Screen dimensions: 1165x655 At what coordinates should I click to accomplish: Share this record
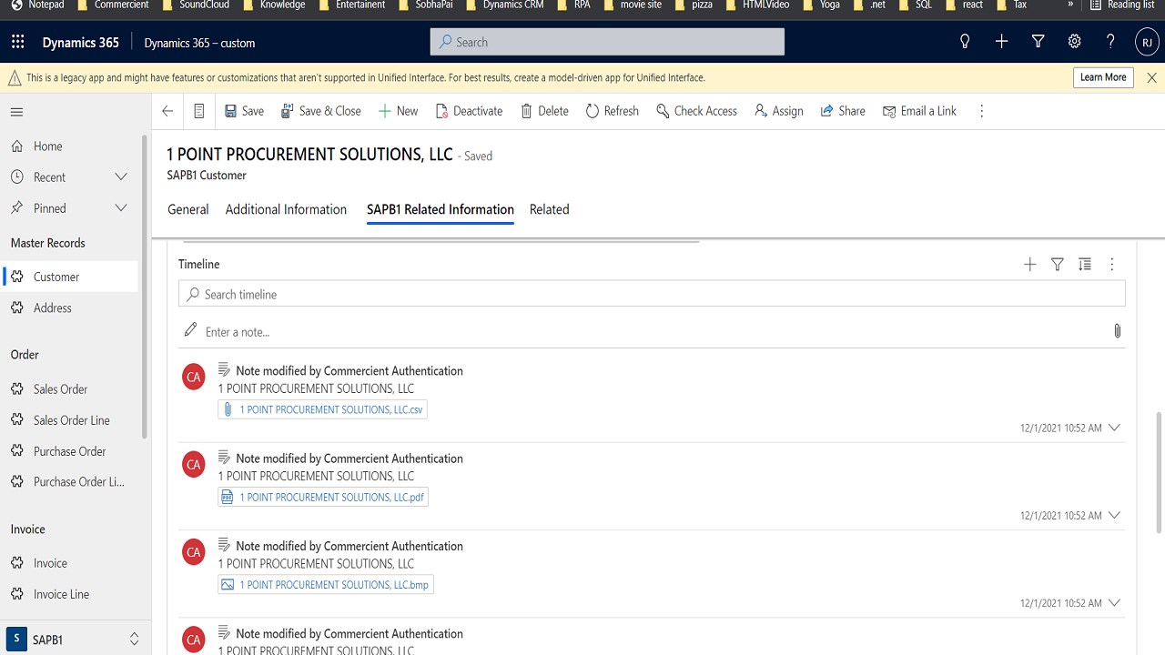click(843, 111)
